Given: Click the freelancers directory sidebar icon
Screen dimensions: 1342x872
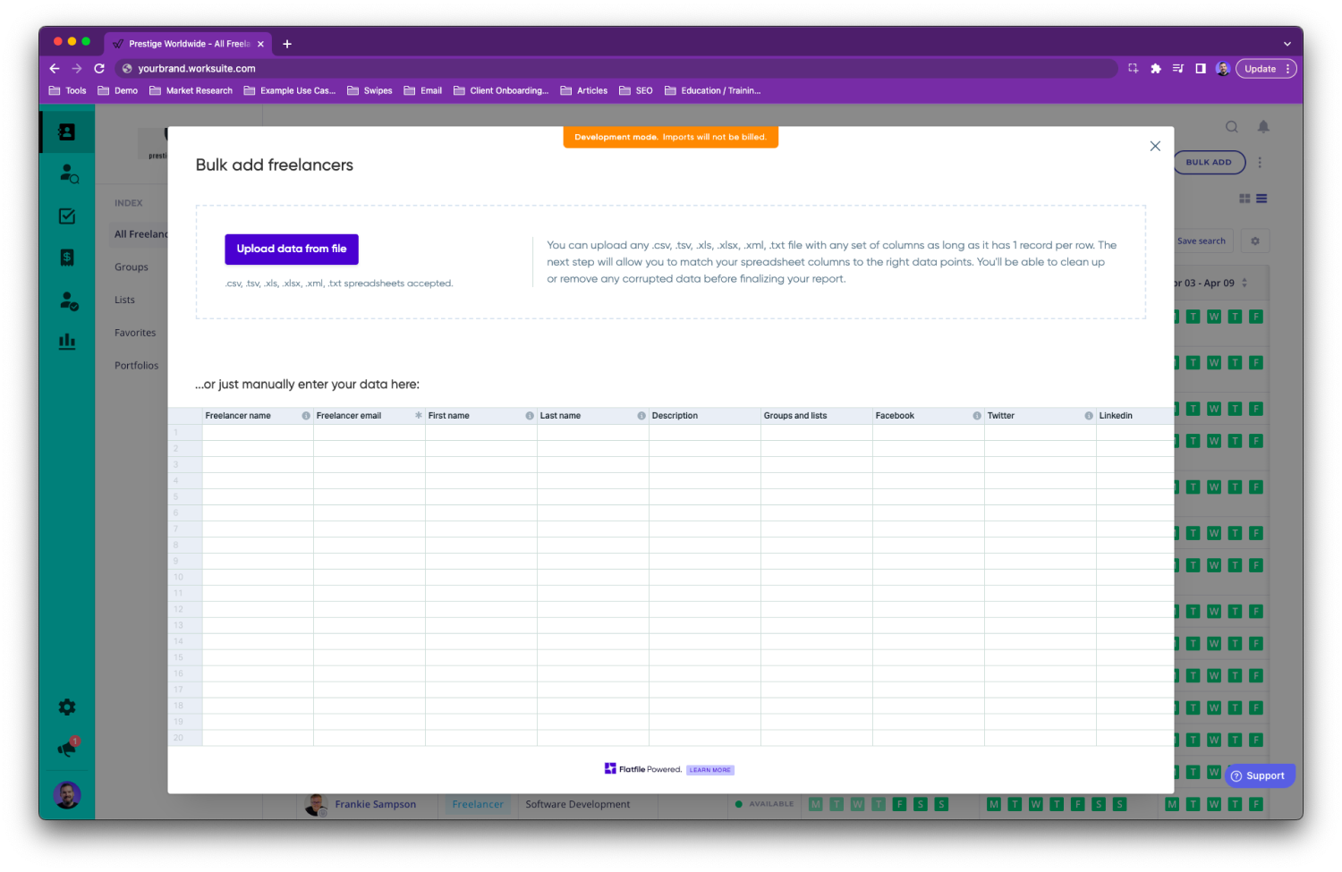Looking at the screenshot, I should coord(67,132).
